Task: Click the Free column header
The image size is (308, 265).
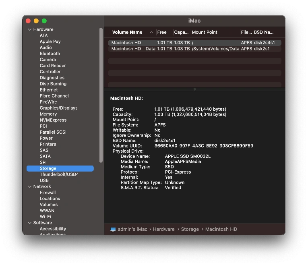Action: 162,32
